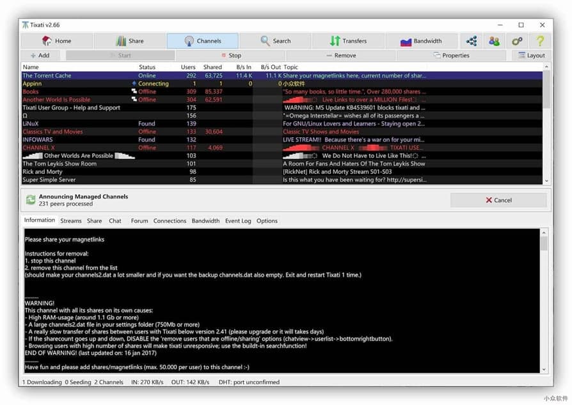Sort channels by Topic column
The height and width of the screenshot is (405, 572).
[290, 67]
